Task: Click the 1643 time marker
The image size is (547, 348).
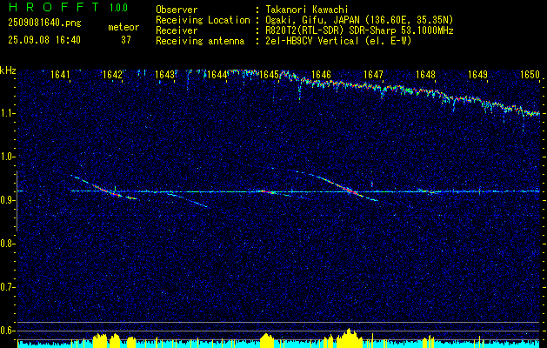Action: coord(164,74)
